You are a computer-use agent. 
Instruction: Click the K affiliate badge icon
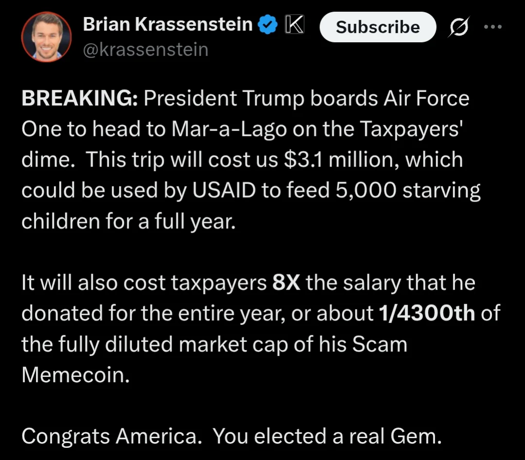click(x=294, y=24)
